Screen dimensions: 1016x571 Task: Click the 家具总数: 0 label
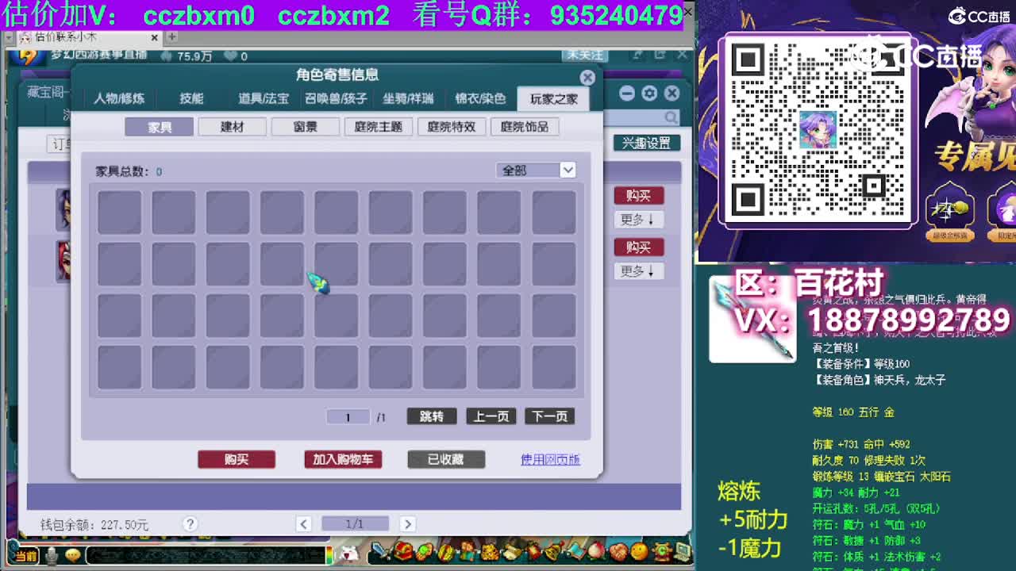[129, 171]
